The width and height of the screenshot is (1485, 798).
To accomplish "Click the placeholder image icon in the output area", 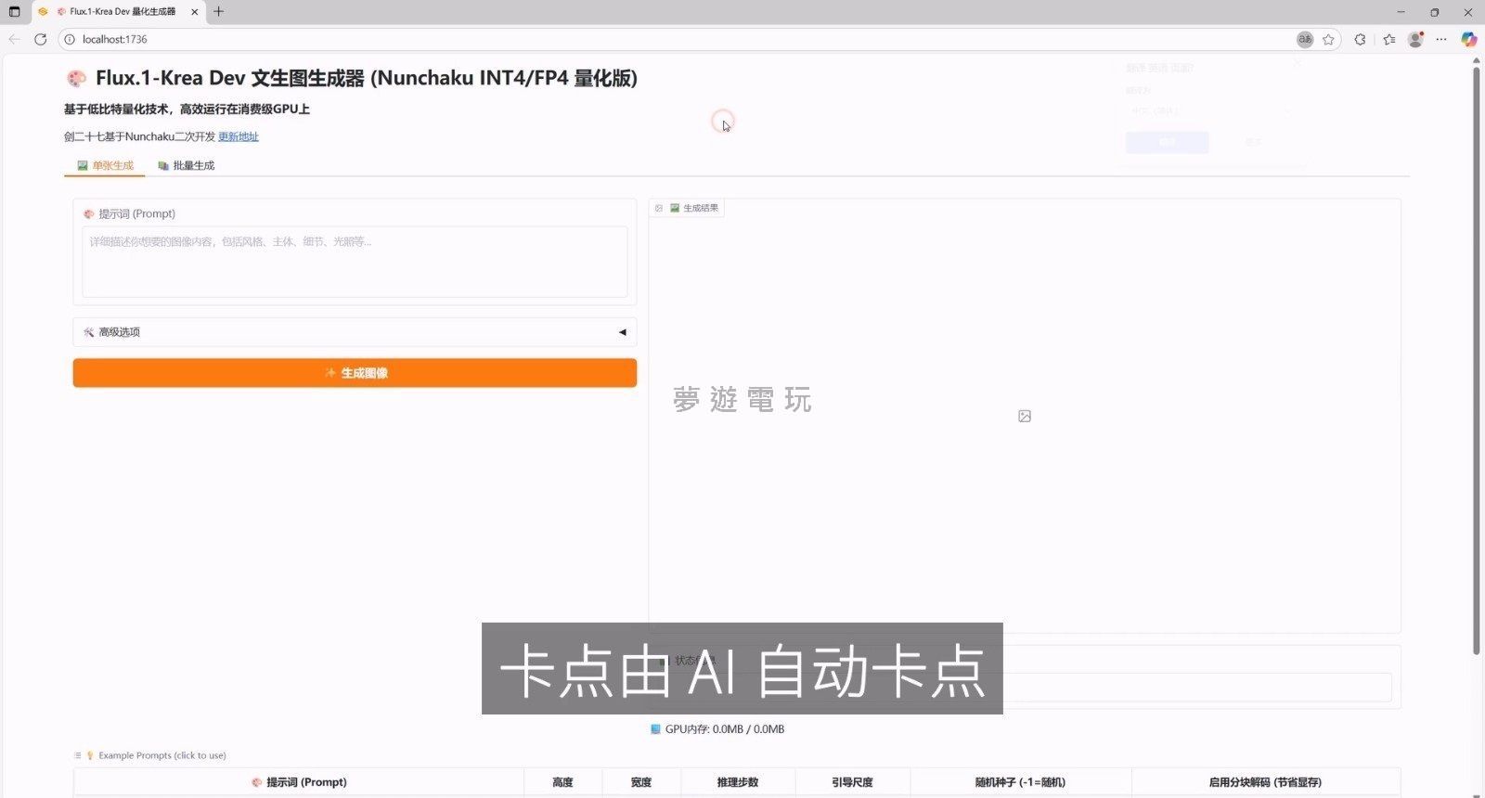I will click(1025, 417).
